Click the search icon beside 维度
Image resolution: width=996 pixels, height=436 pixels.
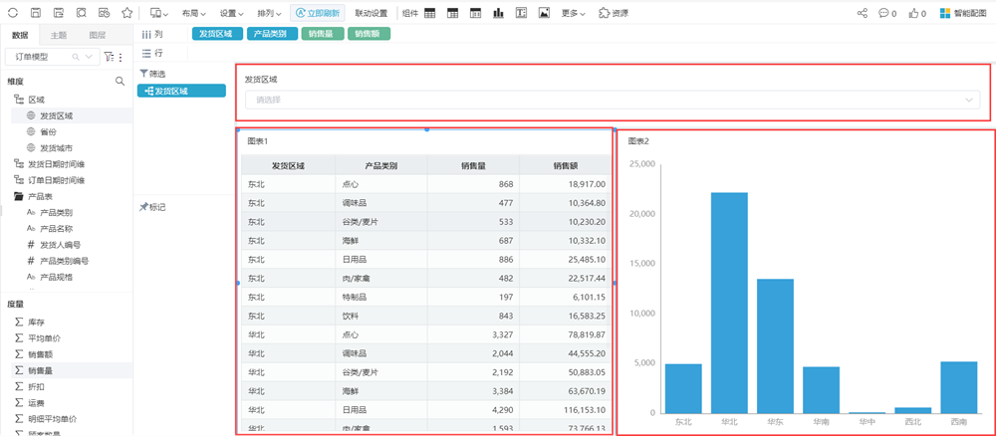point(120,82)
